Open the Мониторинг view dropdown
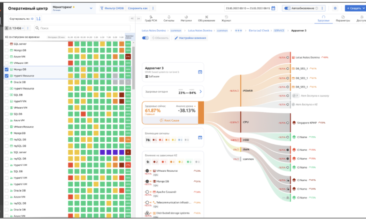 coord(72,8)
